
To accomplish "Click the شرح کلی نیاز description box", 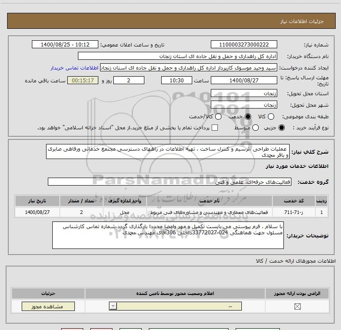I will point(168,151).
